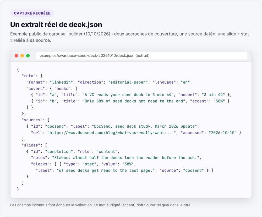This screenshot has width=262, height=217.
Task: Click the "2026-10-10" accessed date
Action: coord(223,133)
